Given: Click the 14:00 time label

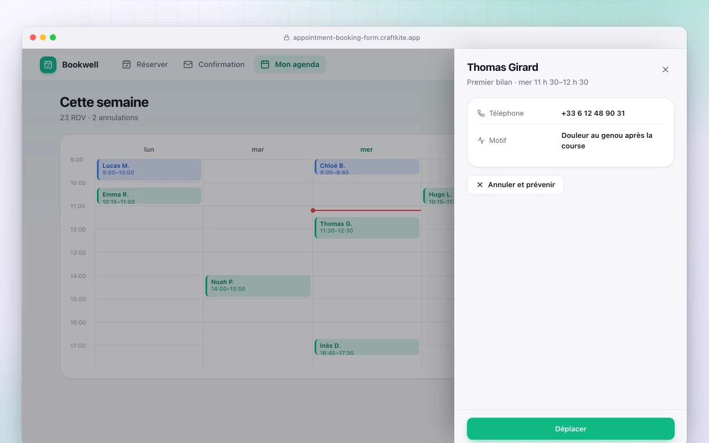Looking at the screenshot, I should pos(78,276).
